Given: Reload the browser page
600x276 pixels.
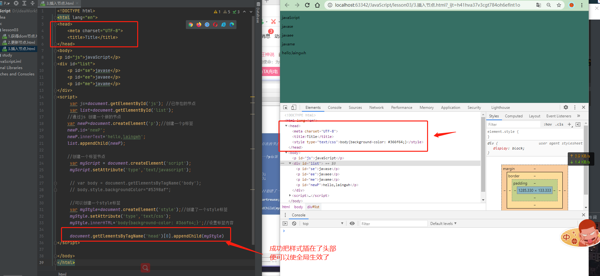Looking at the screenshot, I should click(307, 5).
